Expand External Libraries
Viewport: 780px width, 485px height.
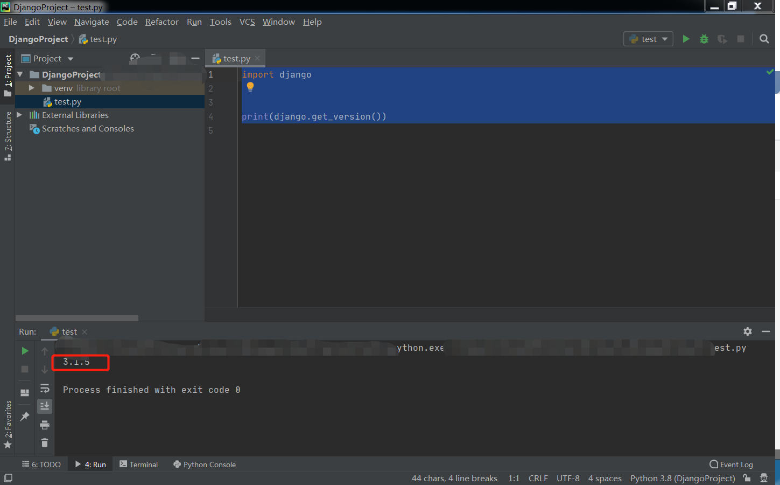(x=19, y=115)
